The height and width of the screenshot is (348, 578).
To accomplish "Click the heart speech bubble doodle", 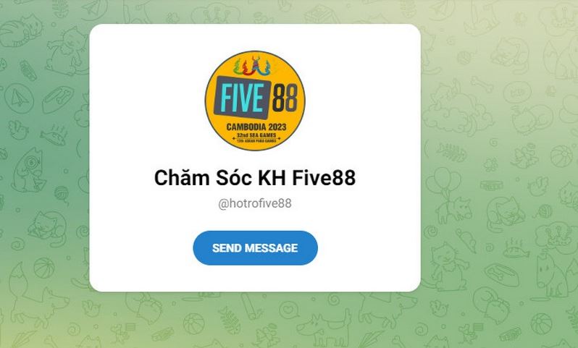I will [290, 310].
